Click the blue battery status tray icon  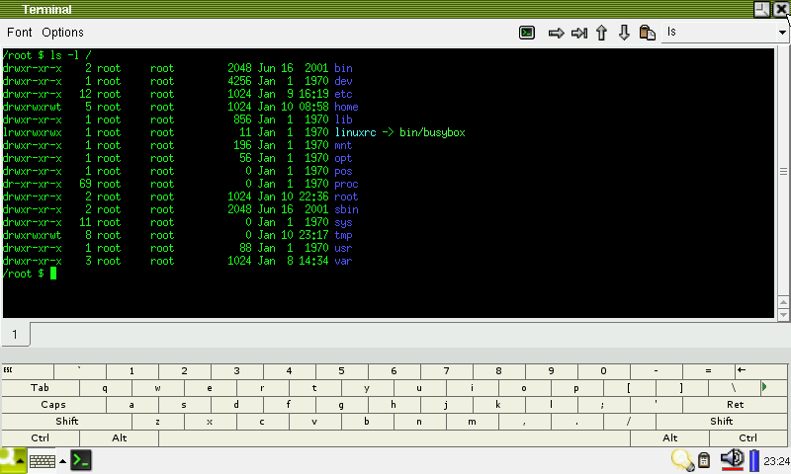pos(754,461)
